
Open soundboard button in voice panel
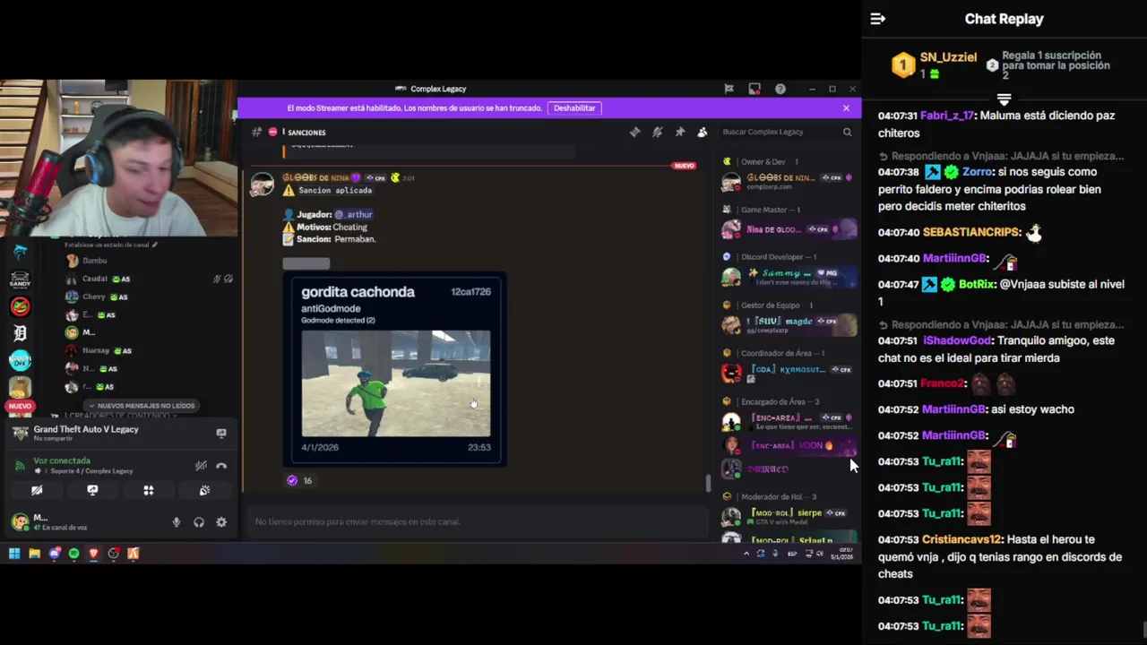click(204, 490)
